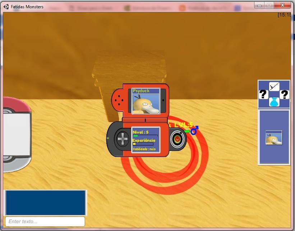
Task: Click the Psyduck name label
Action: 141,91
